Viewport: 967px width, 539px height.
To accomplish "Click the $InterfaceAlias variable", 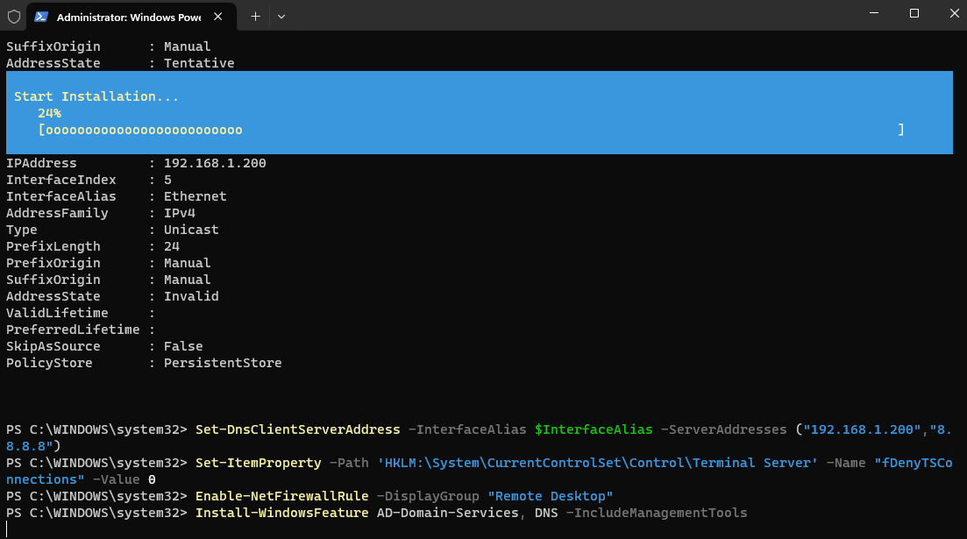I will (x=593, y=429).
